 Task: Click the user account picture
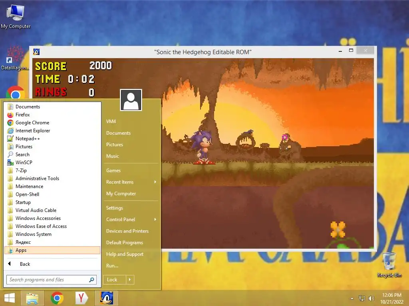pyautogui.click(x=131, y=100)
